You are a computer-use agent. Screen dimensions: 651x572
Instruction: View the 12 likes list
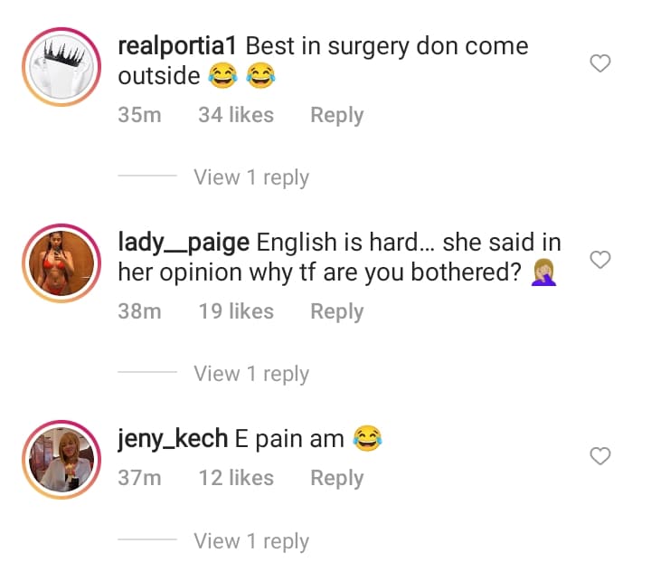(235, 478)
